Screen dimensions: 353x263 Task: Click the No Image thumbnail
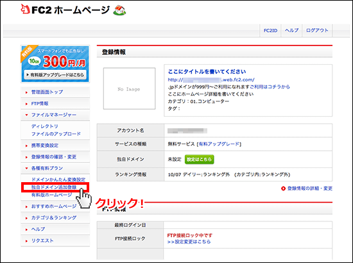coord(129,89)
